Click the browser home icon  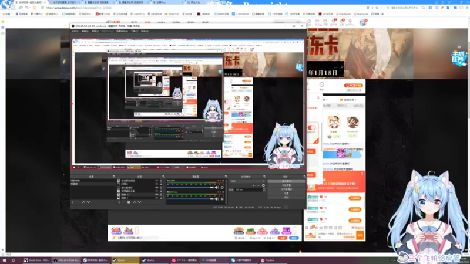coord(35,8)
